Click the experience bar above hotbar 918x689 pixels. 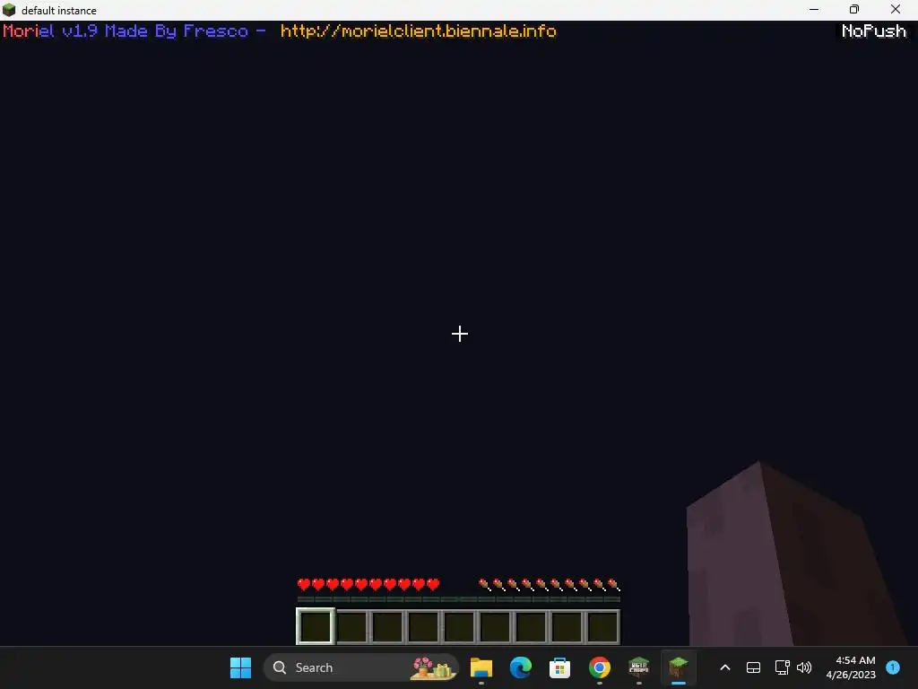(458, 599)
